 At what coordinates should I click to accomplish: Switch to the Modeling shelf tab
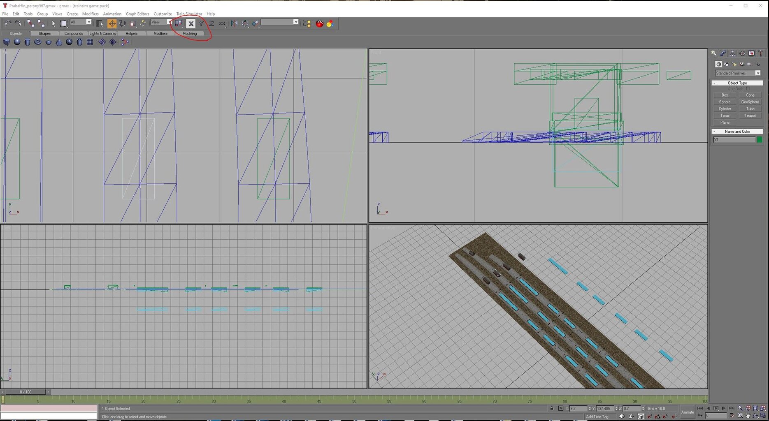tap(190, 33)
